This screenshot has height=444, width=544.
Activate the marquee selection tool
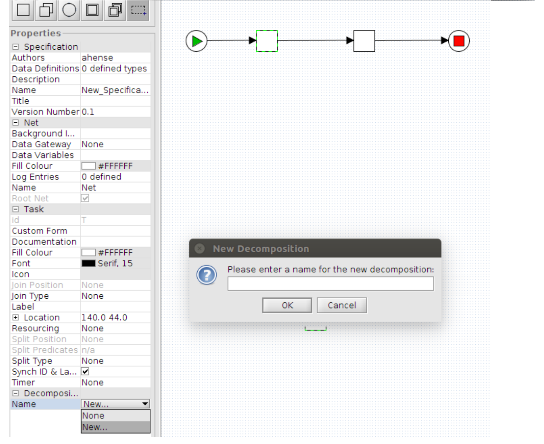[138, 10]
